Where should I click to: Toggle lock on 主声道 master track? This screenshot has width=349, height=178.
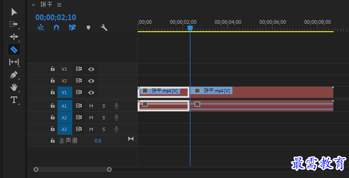[x=53, y=140]
